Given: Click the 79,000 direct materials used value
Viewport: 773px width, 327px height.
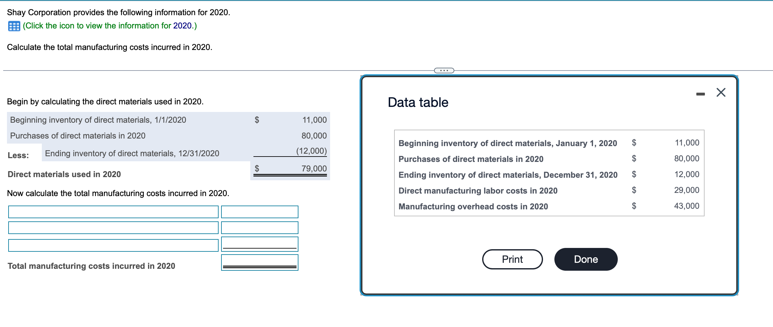Looking at the screenshot, I should (314, 169).
